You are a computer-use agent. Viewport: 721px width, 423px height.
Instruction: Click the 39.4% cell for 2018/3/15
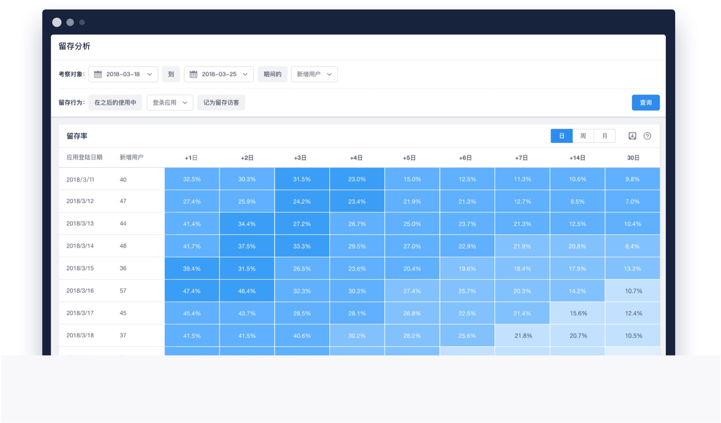coord(192,268)
